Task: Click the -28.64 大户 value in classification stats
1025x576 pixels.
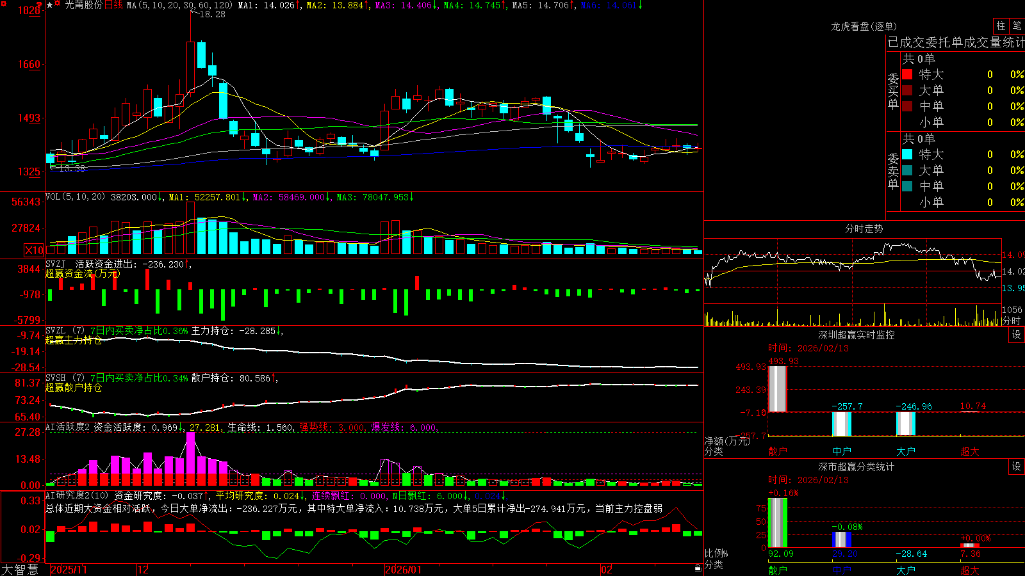Action: click(911, 554)
